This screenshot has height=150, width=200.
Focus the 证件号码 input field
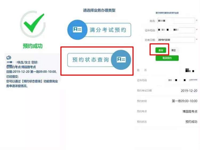click(x=176, y=30)
